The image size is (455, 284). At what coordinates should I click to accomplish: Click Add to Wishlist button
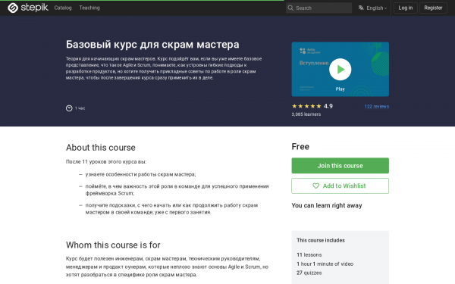click(x=340, y=186)
